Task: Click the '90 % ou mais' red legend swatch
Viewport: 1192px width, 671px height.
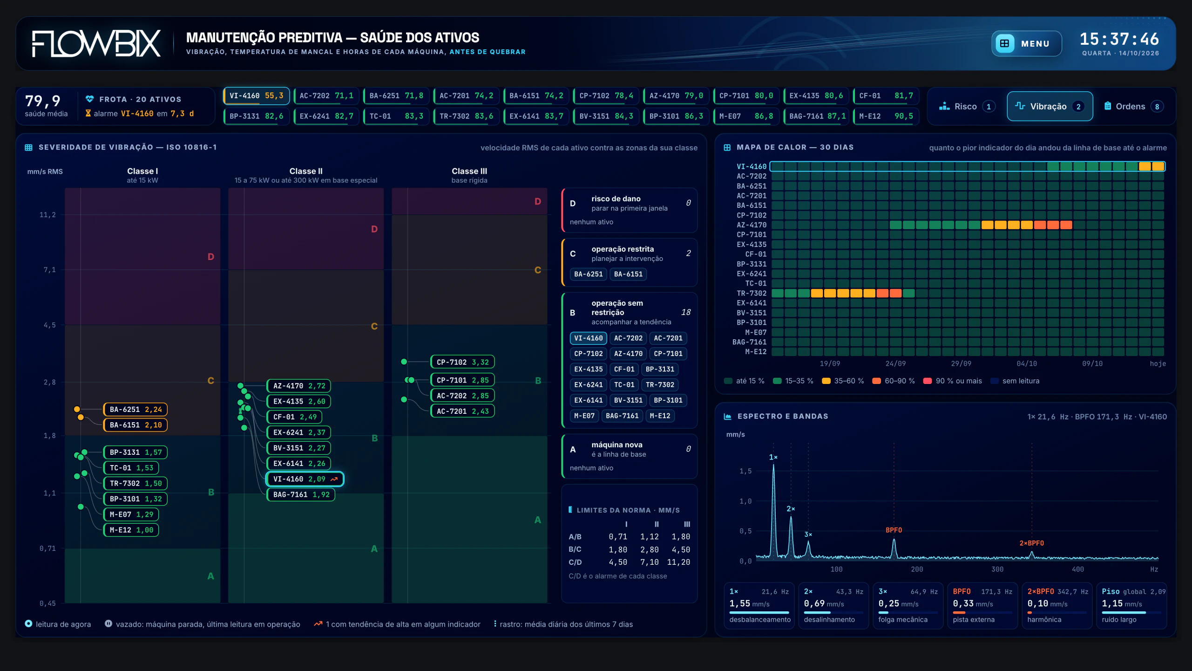Action: point(928,381)
